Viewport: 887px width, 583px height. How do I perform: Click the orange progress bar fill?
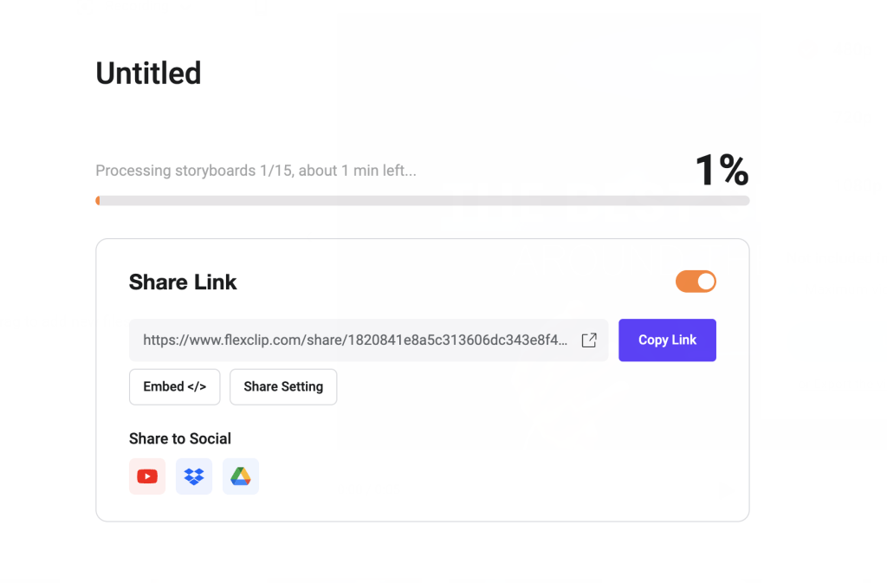click(x=98, y=201)
